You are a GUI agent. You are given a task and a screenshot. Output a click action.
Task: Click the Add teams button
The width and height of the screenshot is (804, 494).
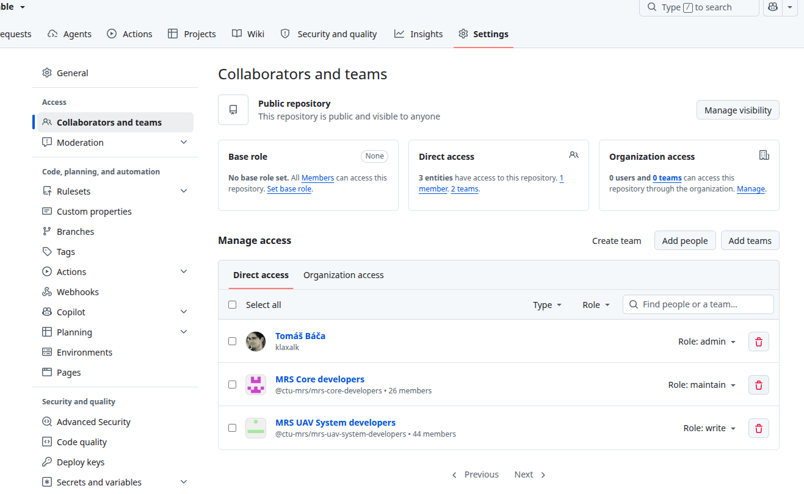click(x=750, y=241)
